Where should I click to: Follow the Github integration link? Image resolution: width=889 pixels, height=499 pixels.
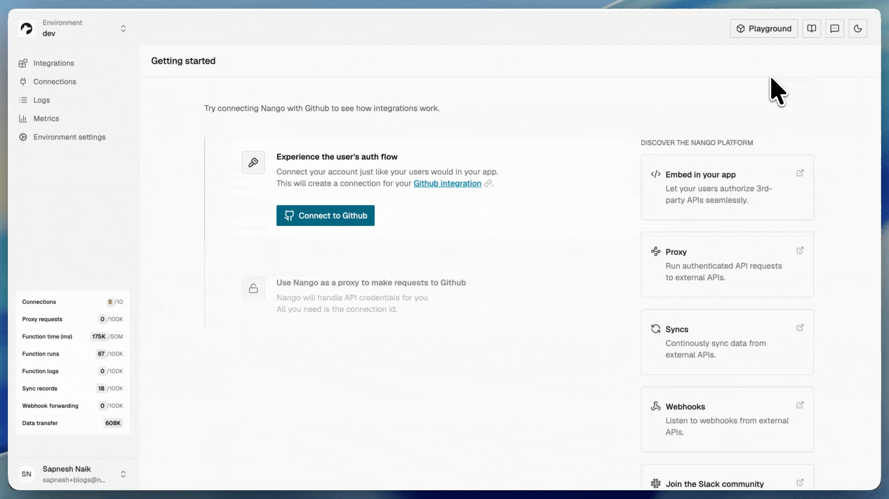447,183
